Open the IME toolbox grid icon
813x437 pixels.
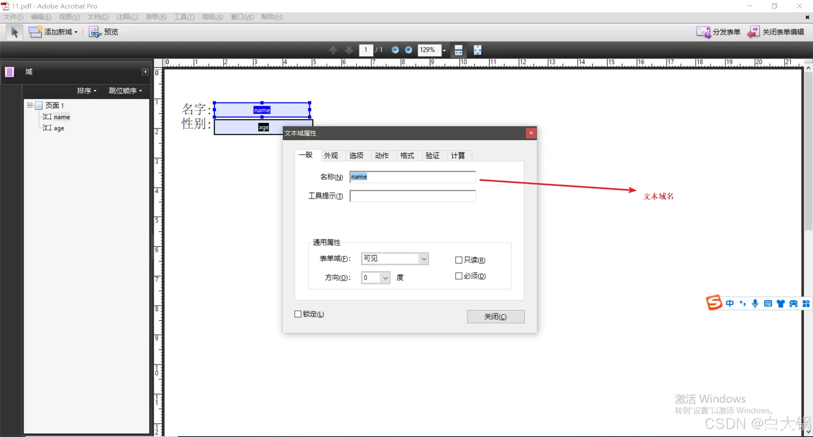coord(806,304)
